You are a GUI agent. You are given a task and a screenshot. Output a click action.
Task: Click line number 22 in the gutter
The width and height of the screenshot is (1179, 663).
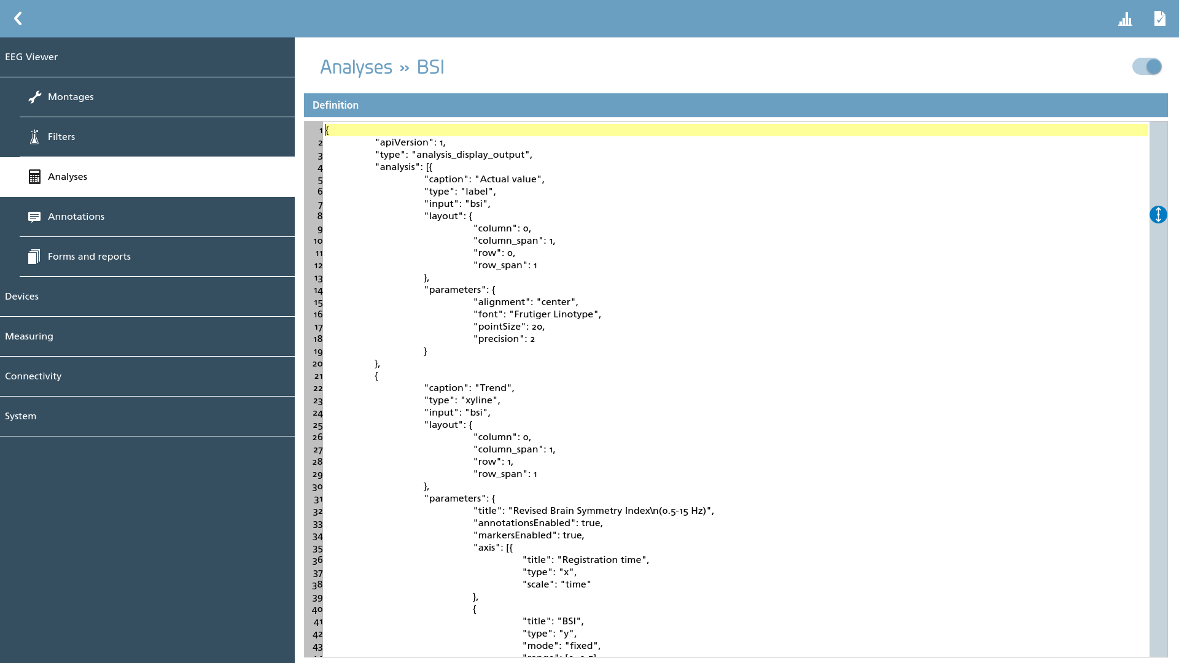[317, 389]
